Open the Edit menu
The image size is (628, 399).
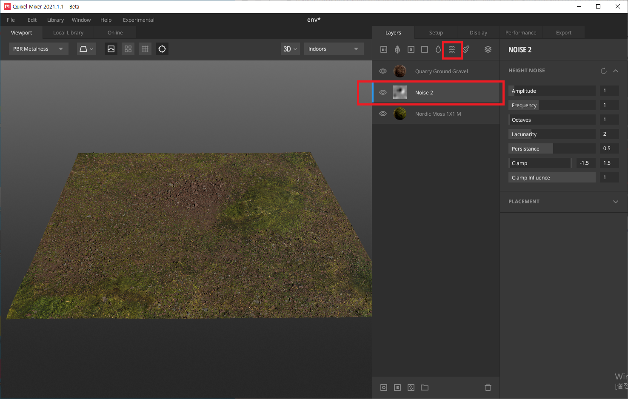[x=32, y=20]
